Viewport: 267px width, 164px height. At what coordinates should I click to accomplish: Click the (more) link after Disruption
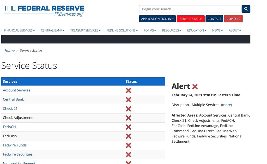226,105
